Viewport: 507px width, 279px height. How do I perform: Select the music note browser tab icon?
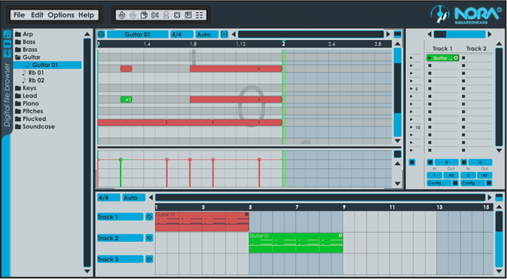[7, 34]
